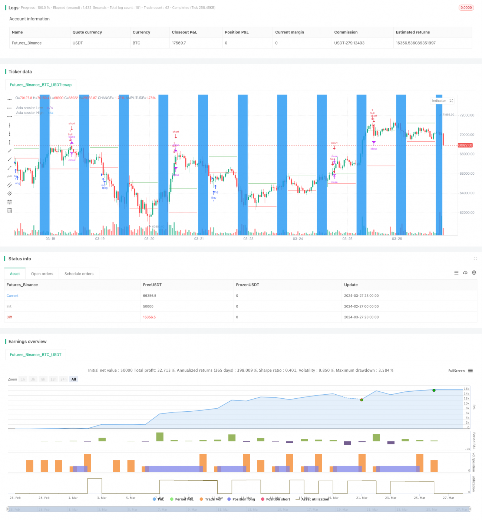Click the Closeout P&L value 17569.7
The width and height of the screenshot is (482, 520).
pos(179,43)
